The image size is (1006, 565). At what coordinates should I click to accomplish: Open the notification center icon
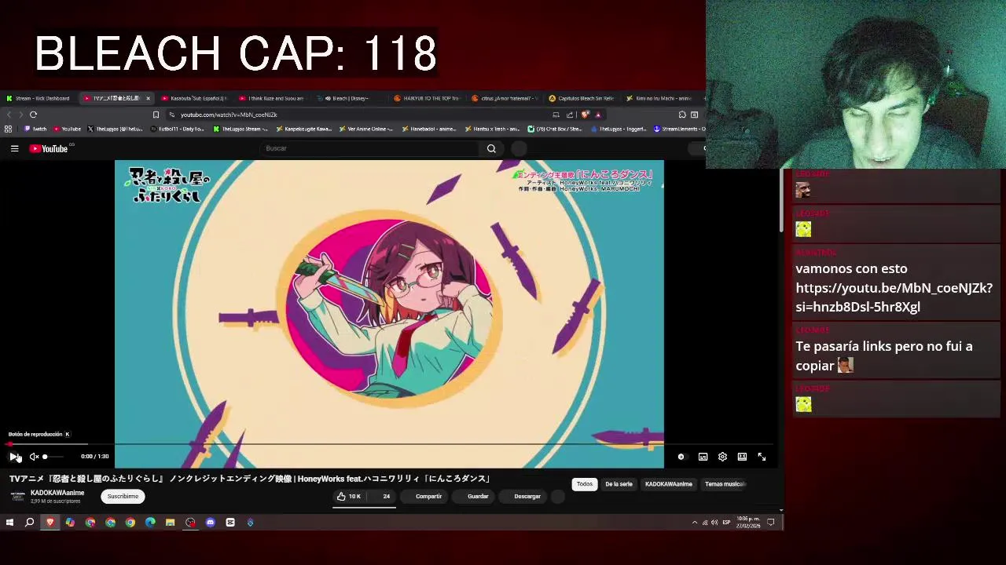(x=771, y=523)
